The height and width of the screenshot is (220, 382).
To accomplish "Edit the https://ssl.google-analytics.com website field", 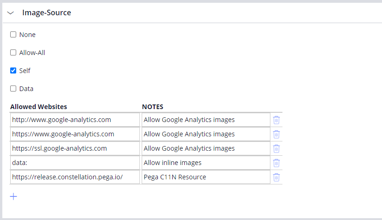I will (x=75, y=148).
